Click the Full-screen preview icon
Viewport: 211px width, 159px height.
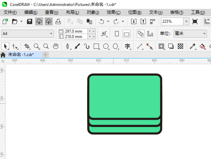[x=195, y=21]
